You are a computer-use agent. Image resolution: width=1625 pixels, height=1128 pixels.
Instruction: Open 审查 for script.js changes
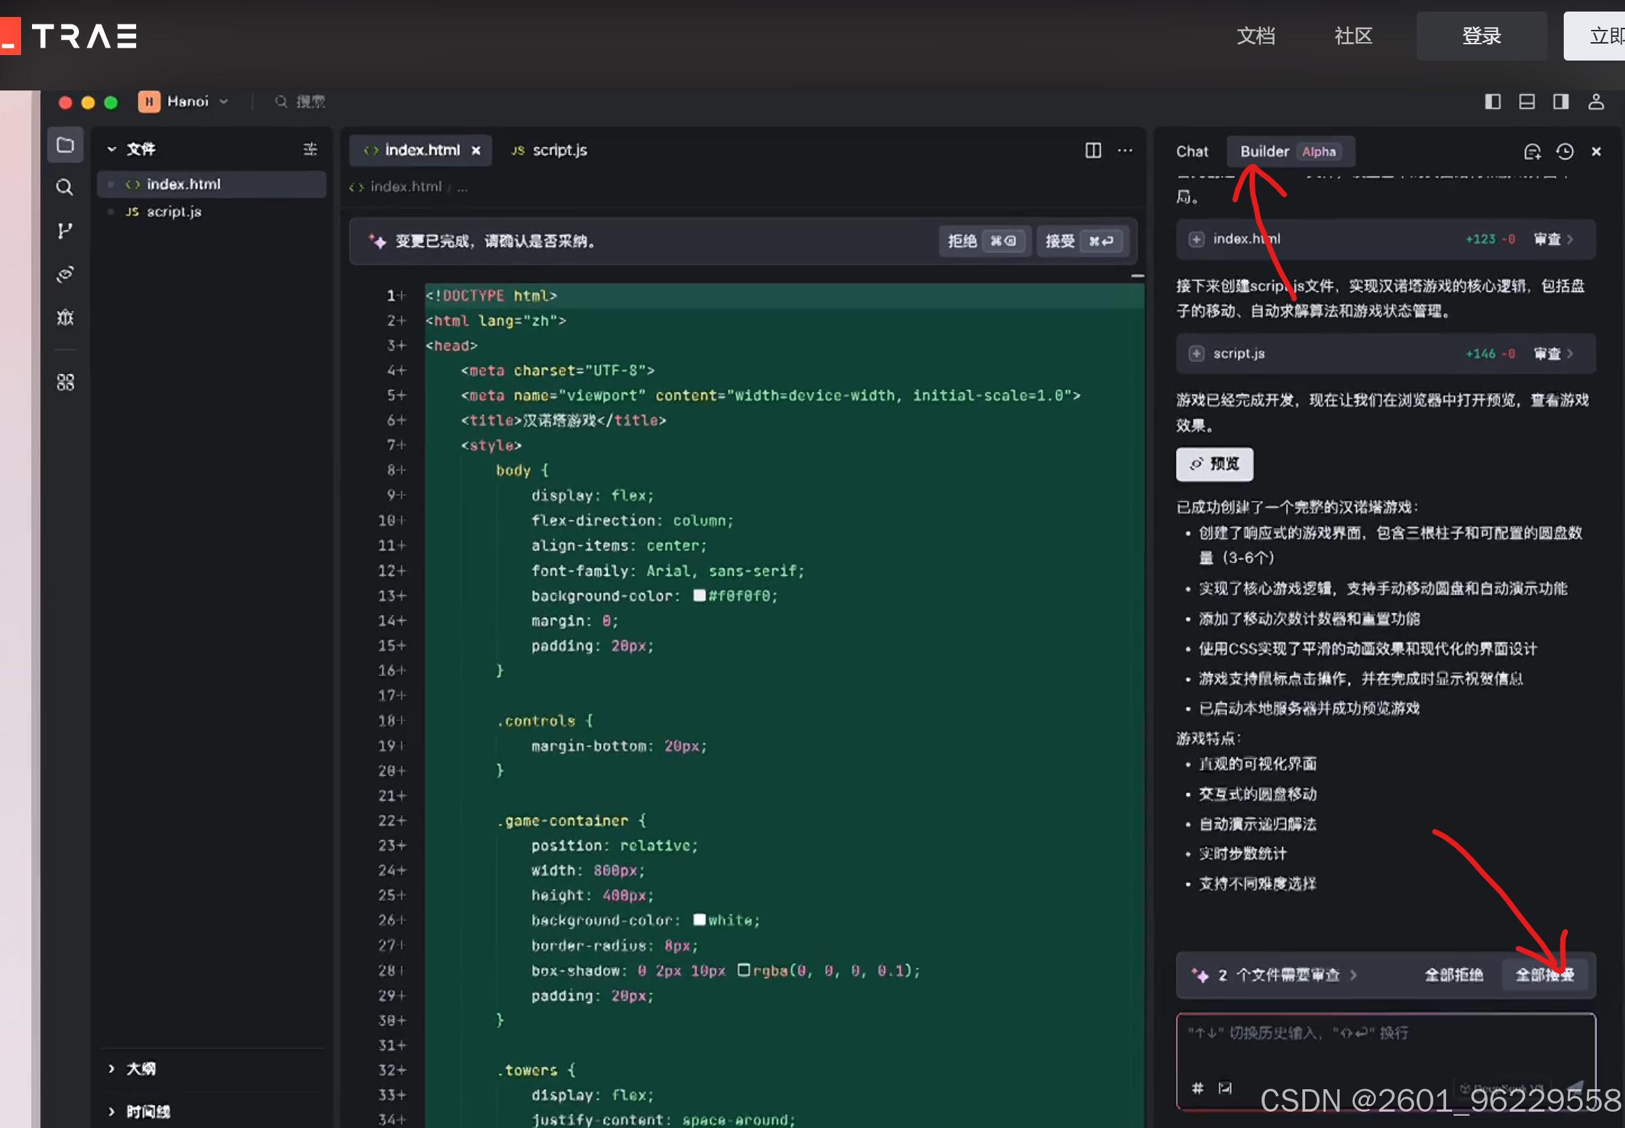1552,353
